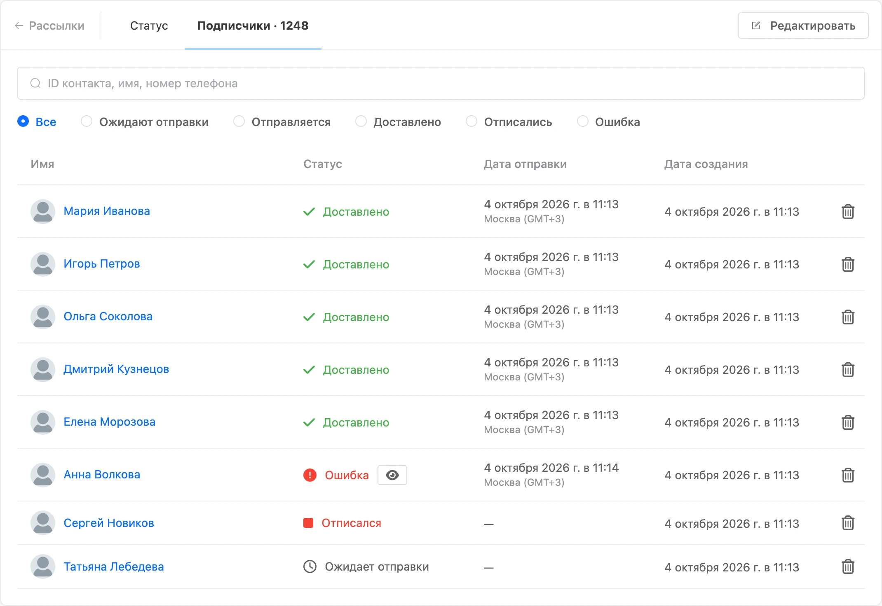The height and width of the screenshot is (606, 882).
Task: Switch to the Статус tab
Action: 149,26
